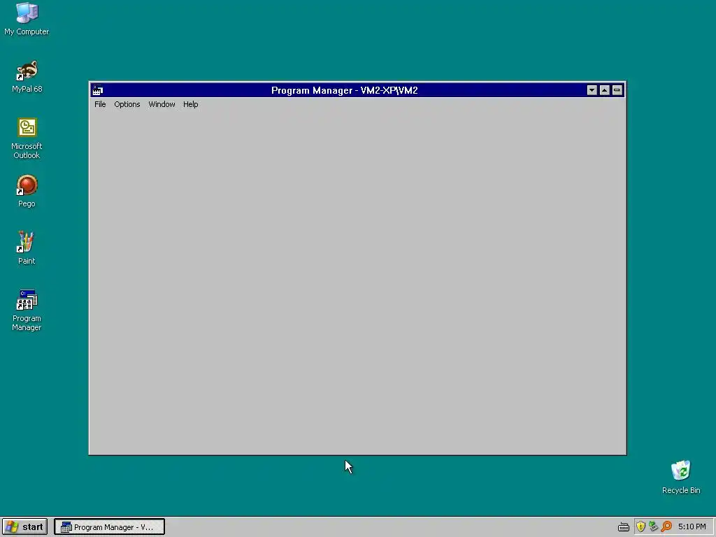Open the Options menu in Program Manager
The image size is (716, 537).
point(127,104)
